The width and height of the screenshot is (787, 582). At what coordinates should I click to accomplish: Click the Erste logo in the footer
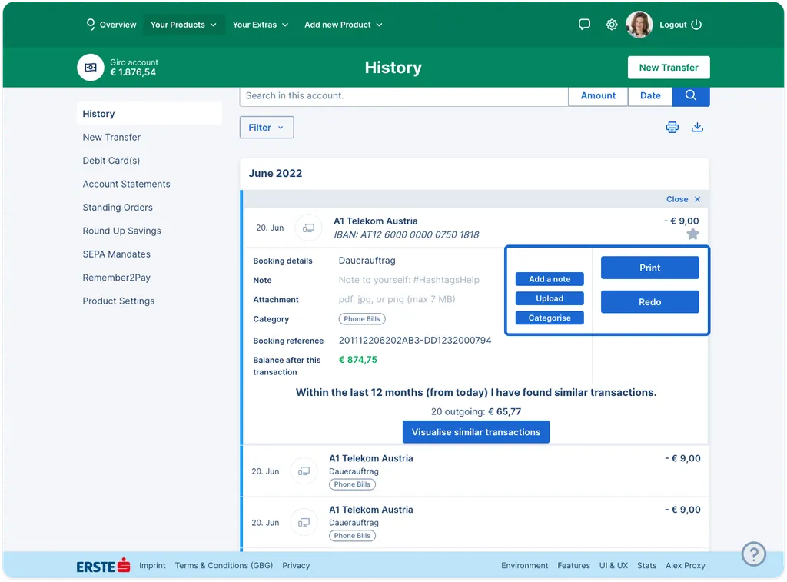point(104,566)
